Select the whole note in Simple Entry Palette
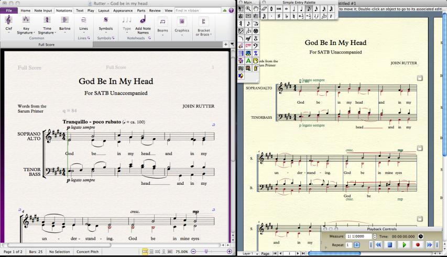The image size is (447, 257). click(286, 9)
